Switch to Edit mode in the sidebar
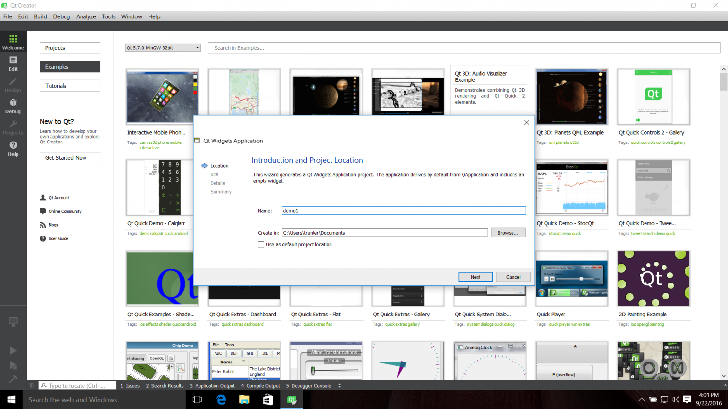 click(x=13, y=63)
